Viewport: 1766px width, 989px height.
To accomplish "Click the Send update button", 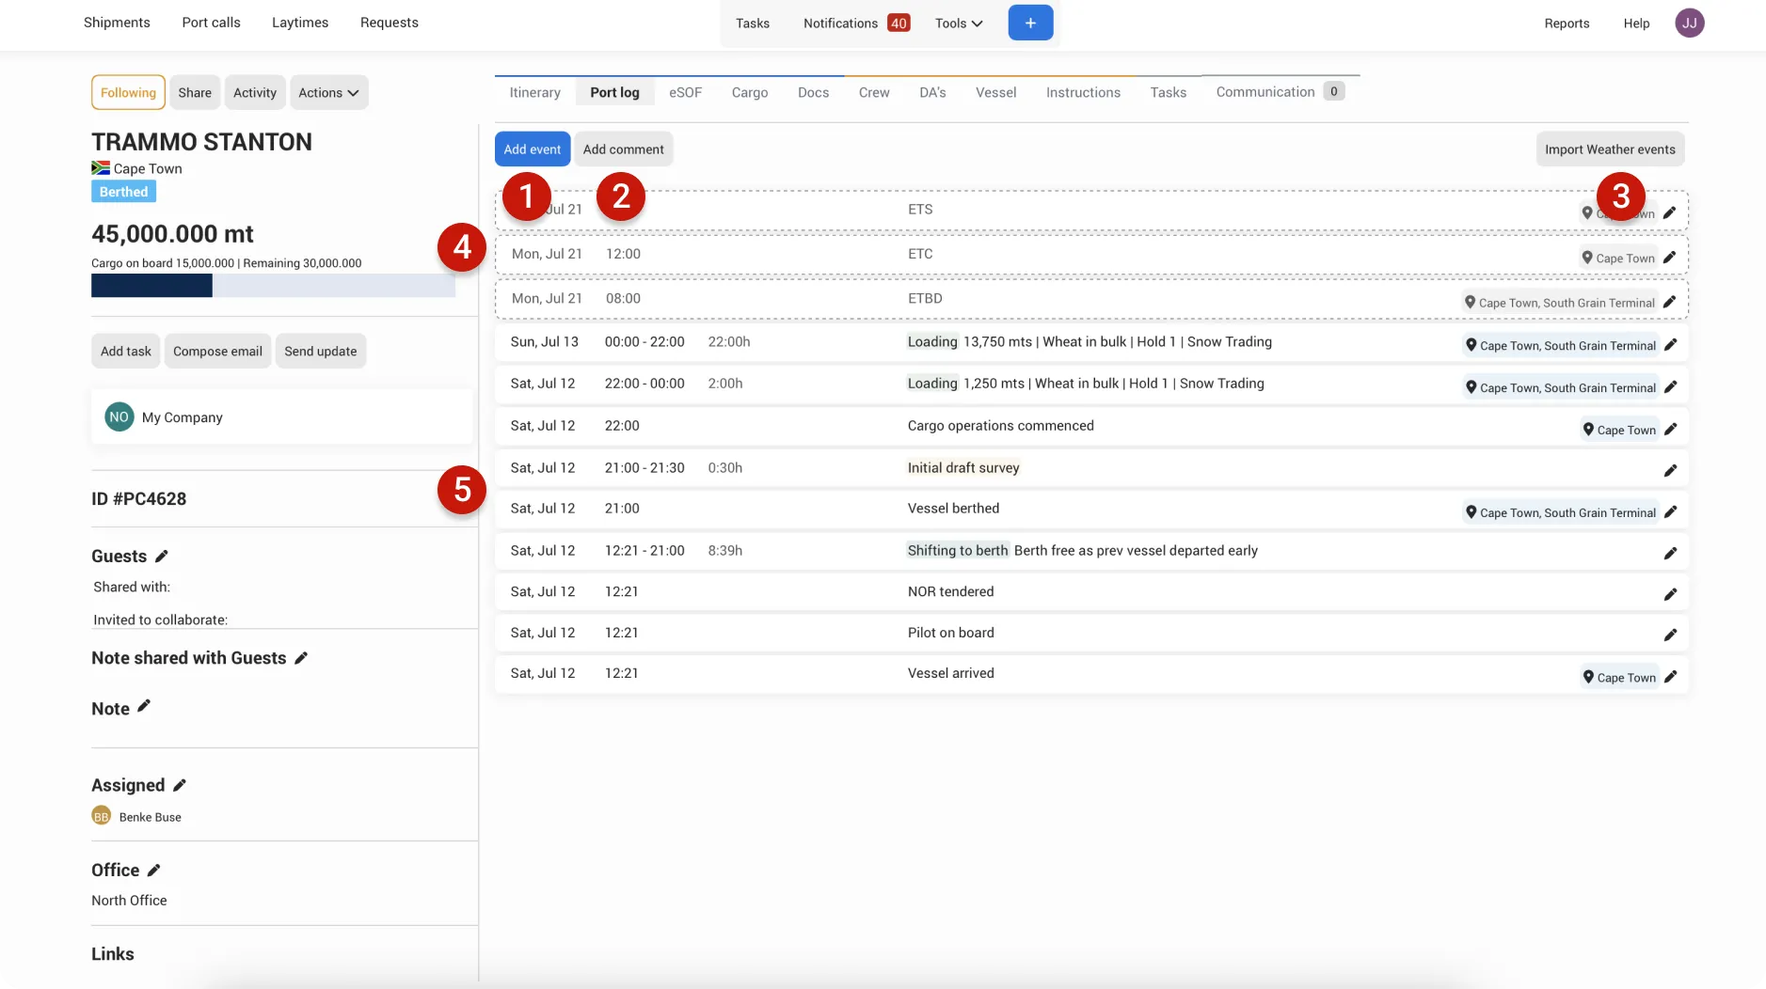I will [x=321, y=351].
